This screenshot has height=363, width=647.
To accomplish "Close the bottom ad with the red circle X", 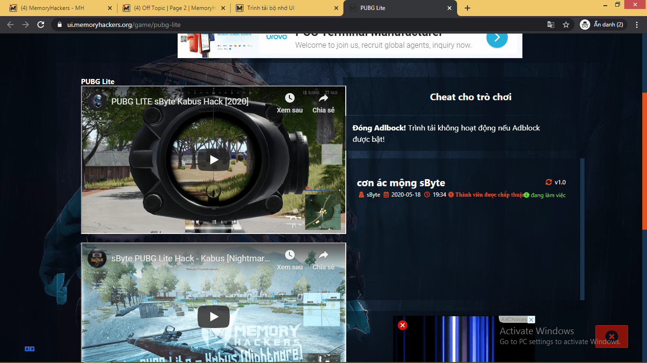I will click(x=403, y=325).
